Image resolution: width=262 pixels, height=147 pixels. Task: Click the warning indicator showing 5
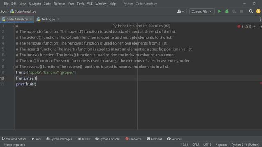click(x=248, y=27)
